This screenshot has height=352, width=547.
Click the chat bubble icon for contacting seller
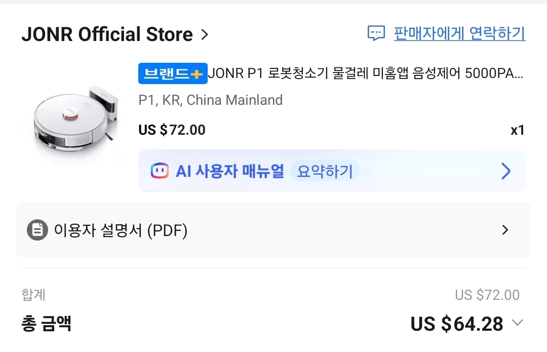tap(376, 34)
